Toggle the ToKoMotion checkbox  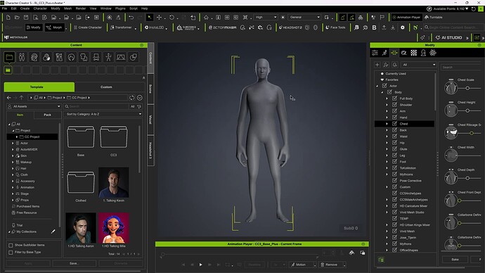pos(395,167)
